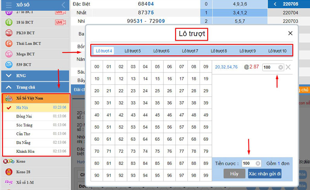The width and height of the screenshot is (310, 190).
Task: Collapse the sidebar with the left chevron
Action: click(x=63, y=5)
